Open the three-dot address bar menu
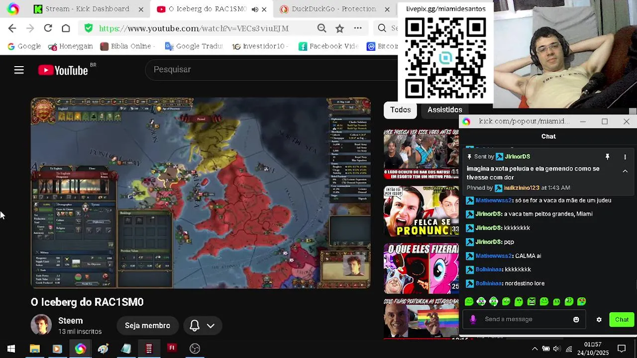Screen dimensions: 637x358 click(x=357, y=28)
